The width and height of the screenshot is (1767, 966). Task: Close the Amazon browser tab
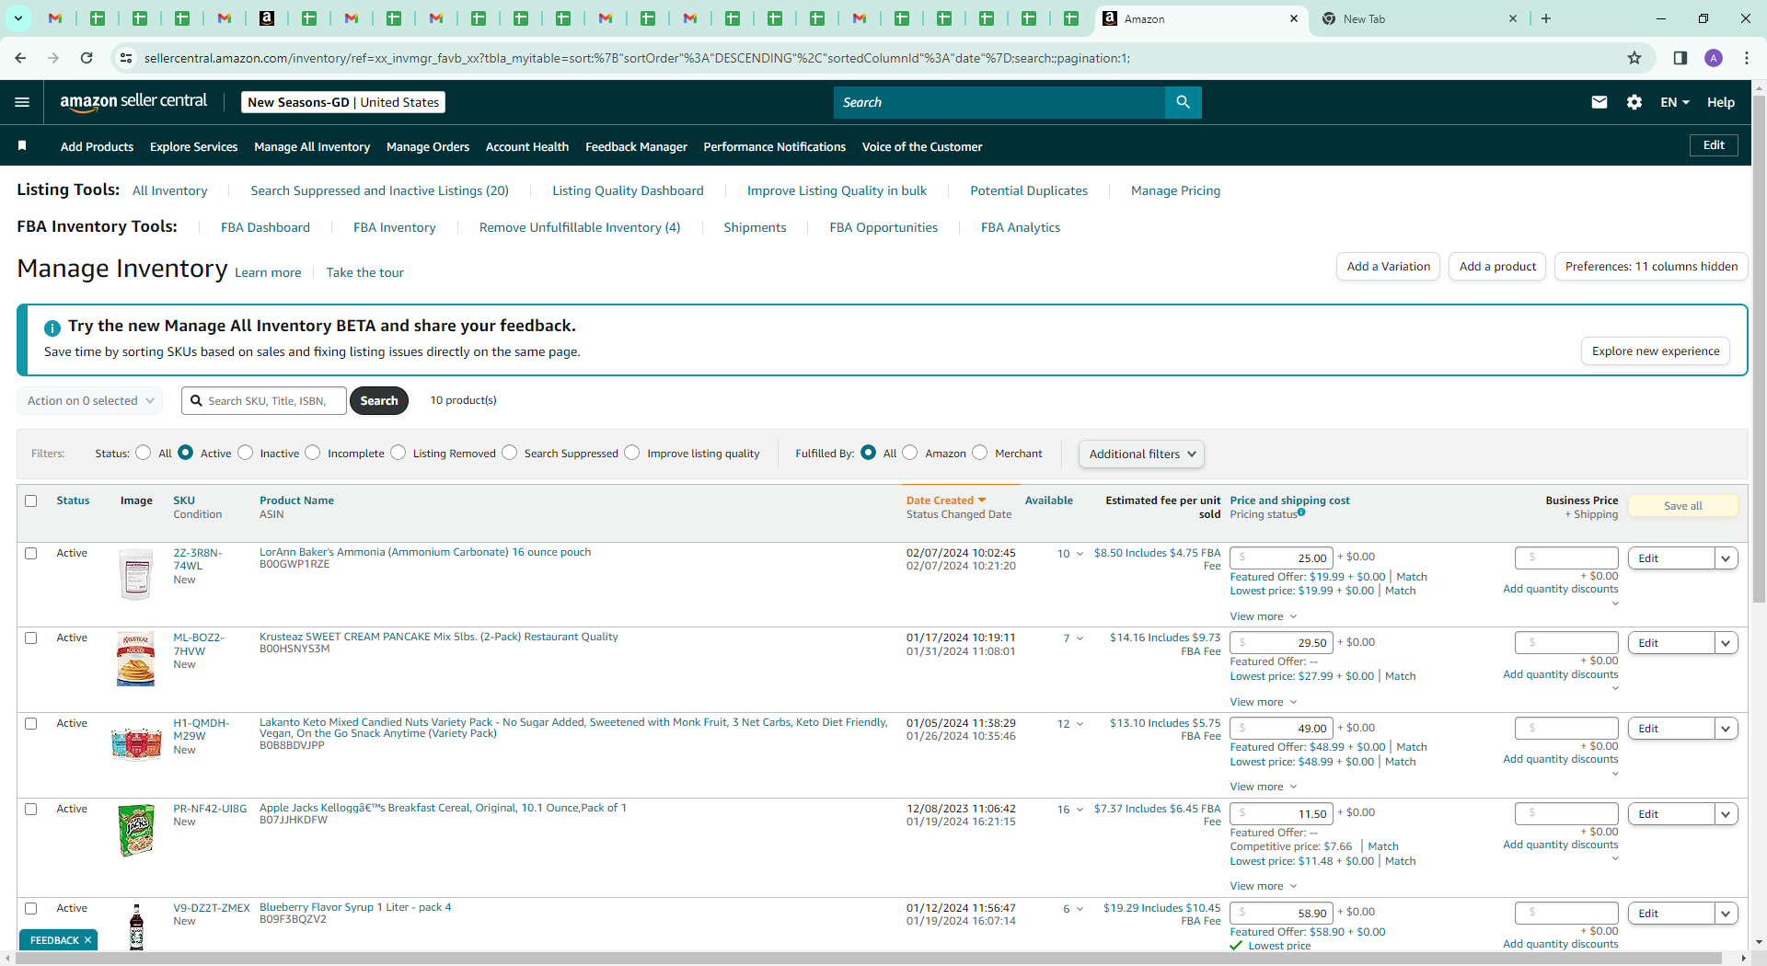tap(1294, 18)
